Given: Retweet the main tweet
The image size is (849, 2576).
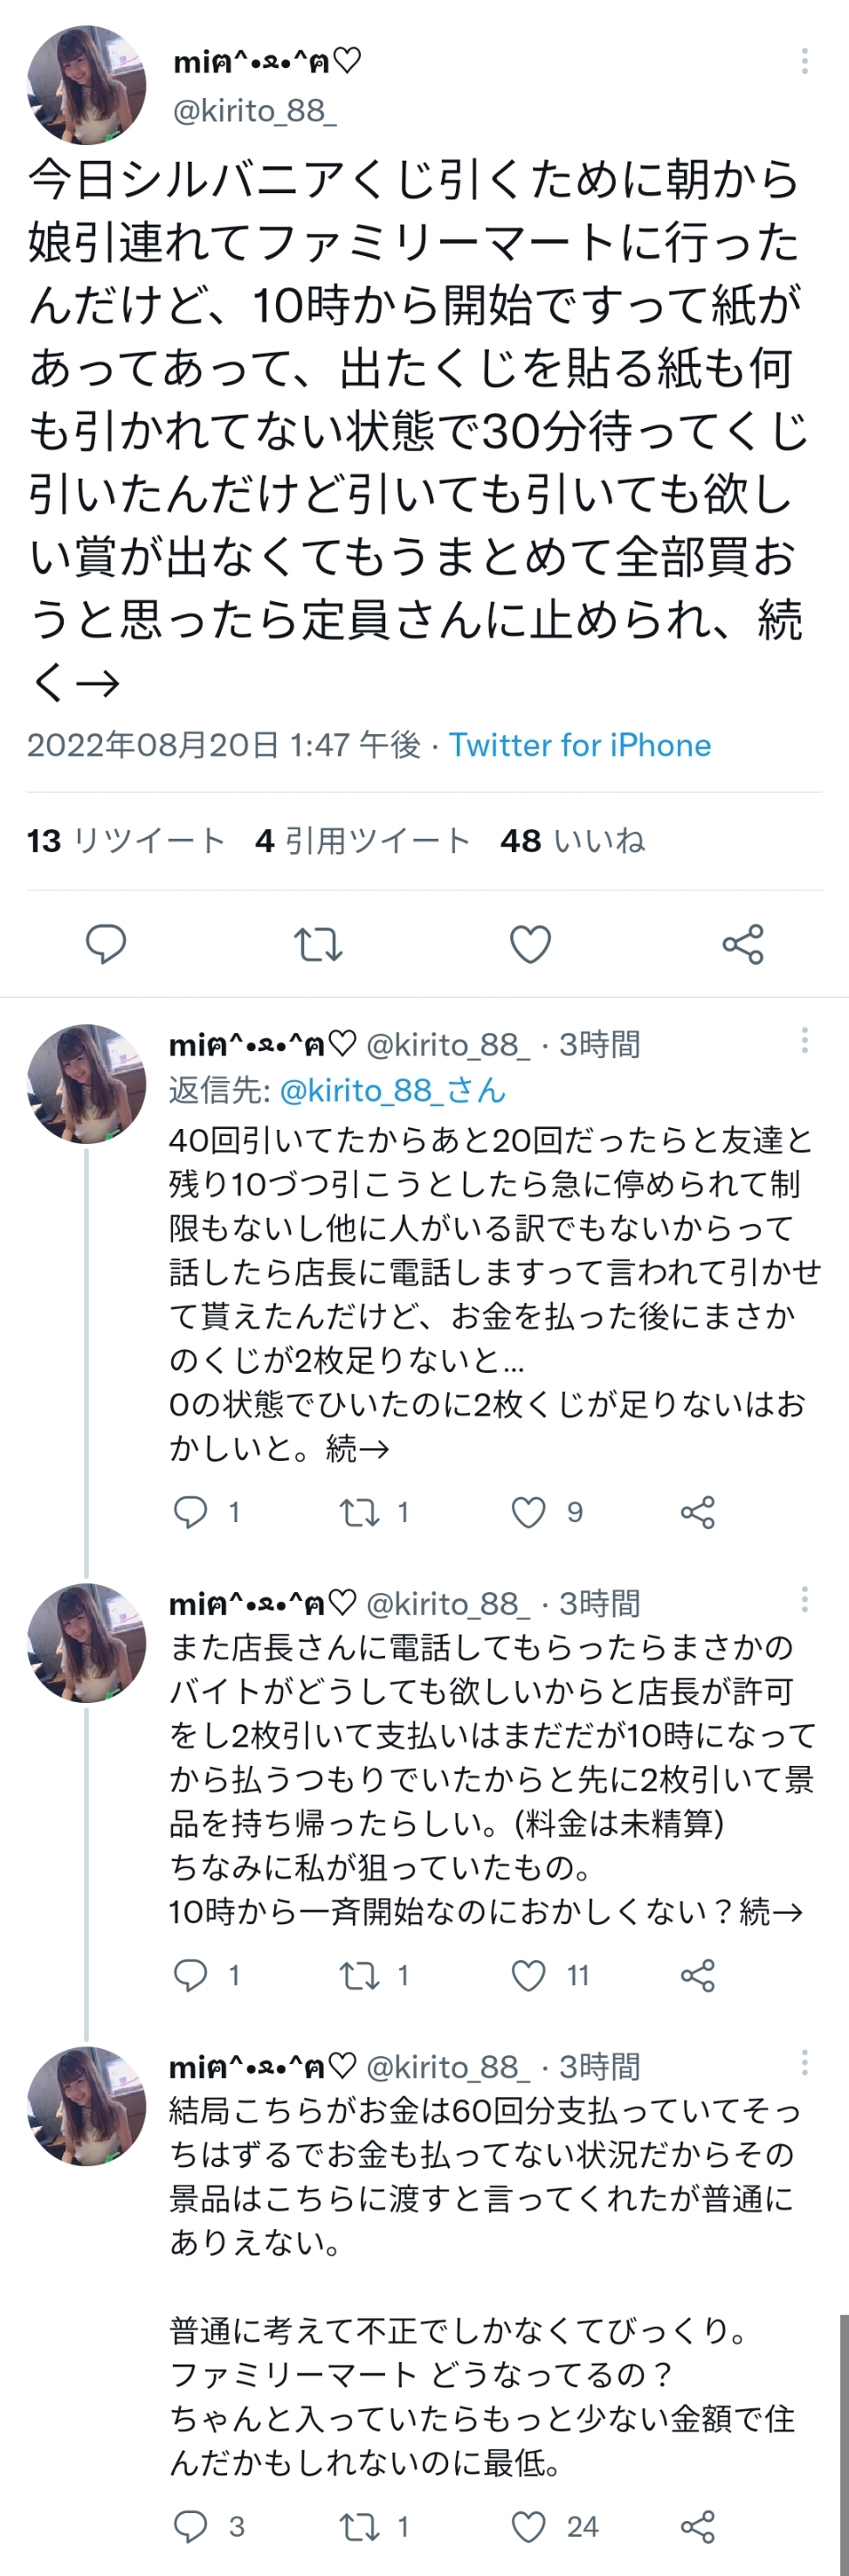Looking at the screenshot, I should coord(318,944).
